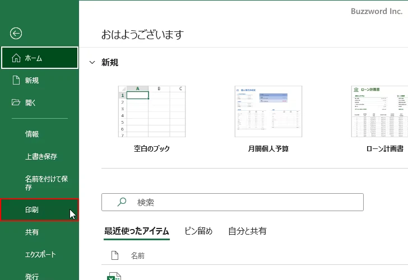Switch to ピン留め tab
Viewport: 408px width, 280px height.
click(x=198, y=231)
